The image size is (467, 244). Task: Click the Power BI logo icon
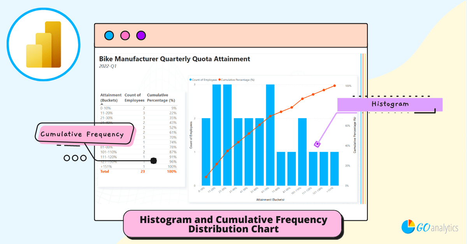coord(43,44)
